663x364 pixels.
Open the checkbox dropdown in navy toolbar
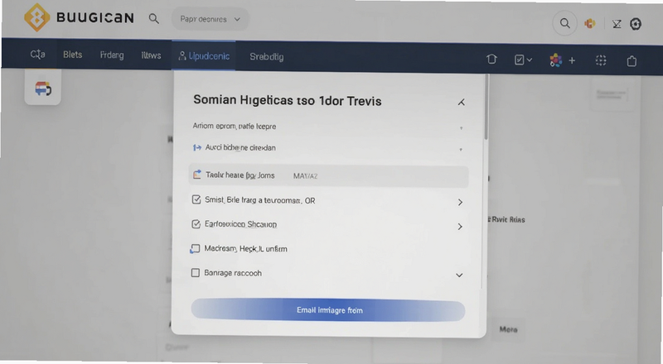pyautogui.click(x=523, y=60)
